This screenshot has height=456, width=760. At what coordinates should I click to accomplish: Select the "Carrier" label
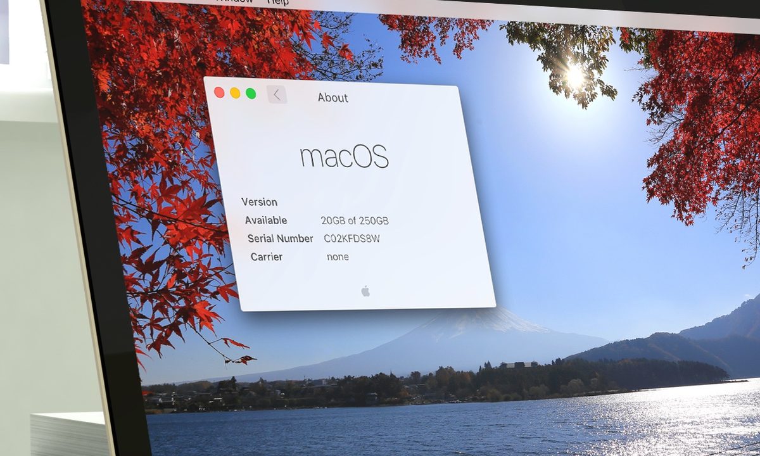click(x=267, y=257)
